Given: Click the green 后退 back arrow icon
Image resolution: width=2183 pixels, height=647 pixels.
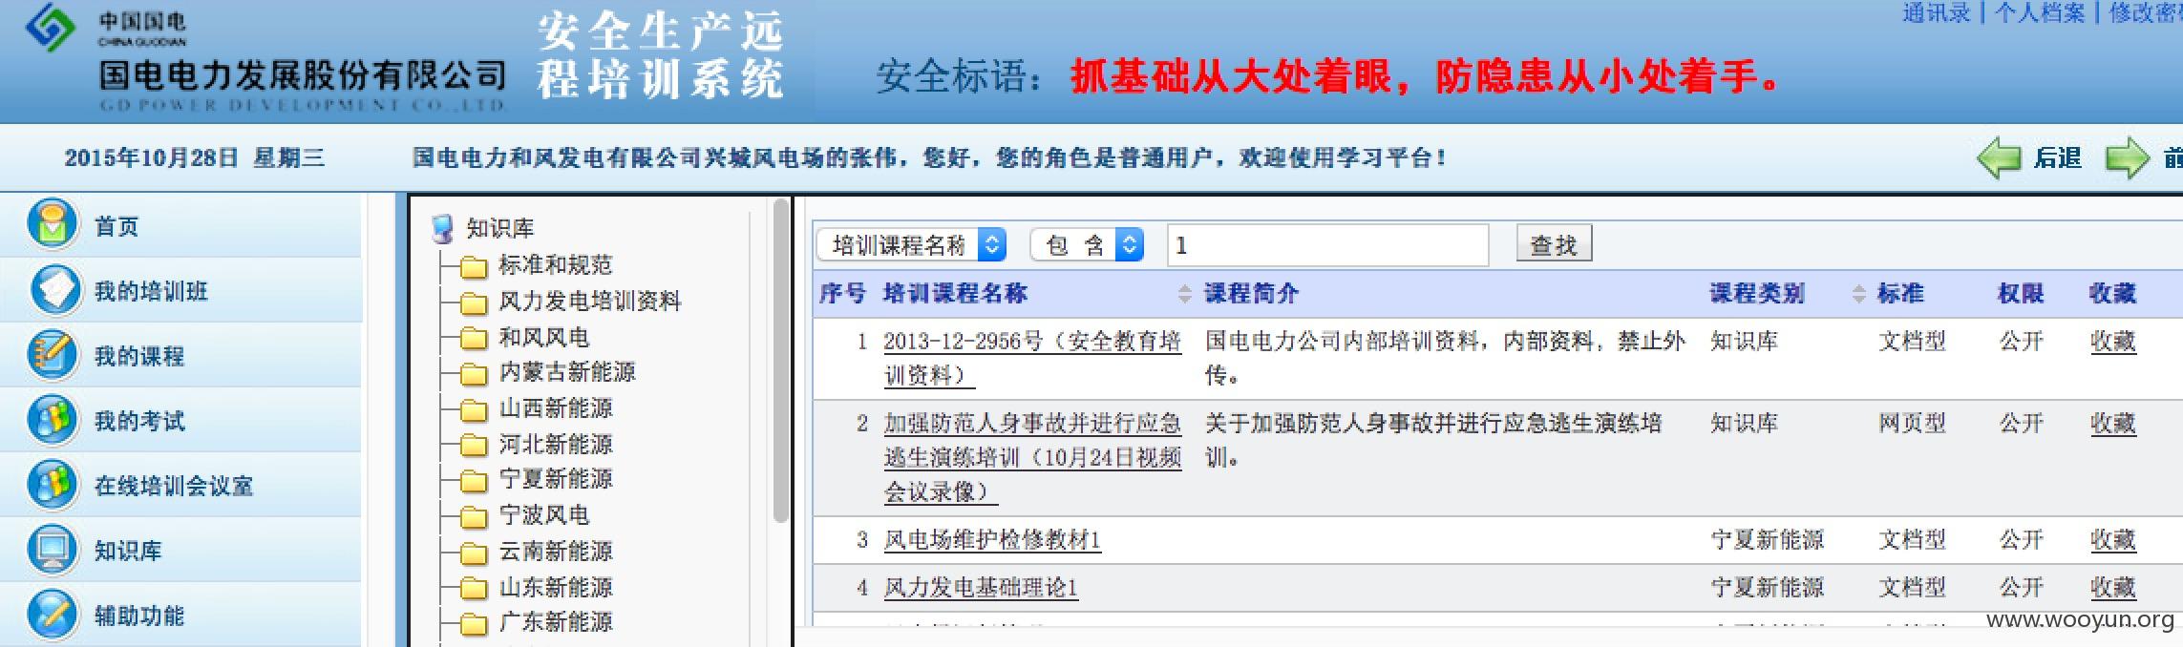Looking at the screenshot, I should [1999, 157].
